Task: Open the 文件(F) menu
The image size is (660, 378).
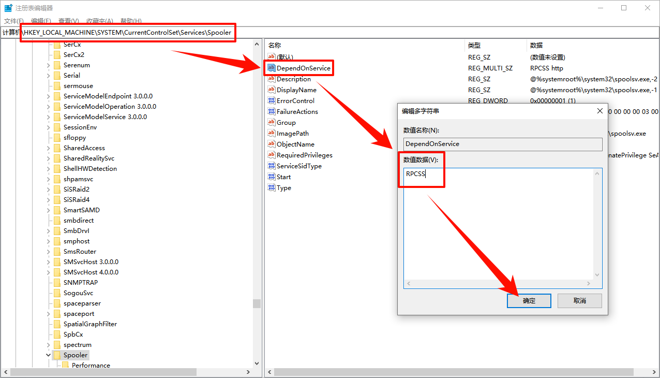Action: (x=13, y=21)
